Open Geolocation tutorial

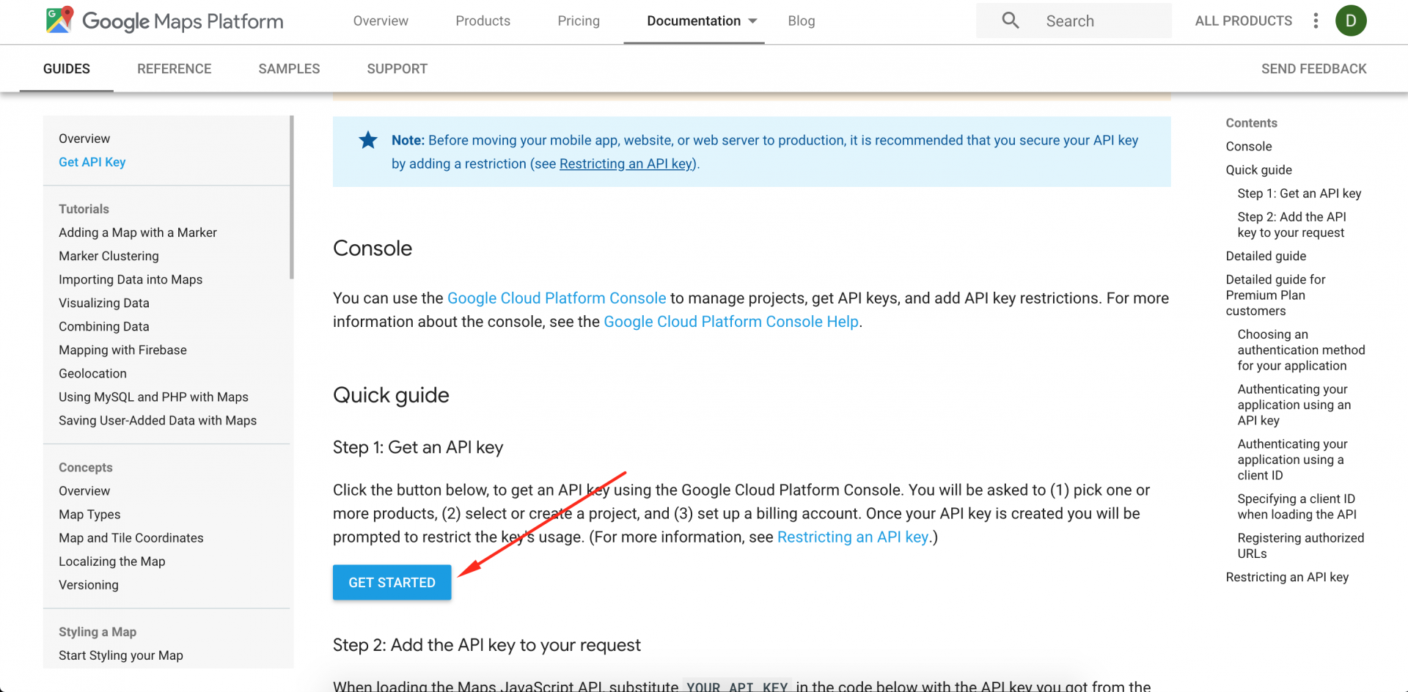pyautogui.click(x=92, y=373)
